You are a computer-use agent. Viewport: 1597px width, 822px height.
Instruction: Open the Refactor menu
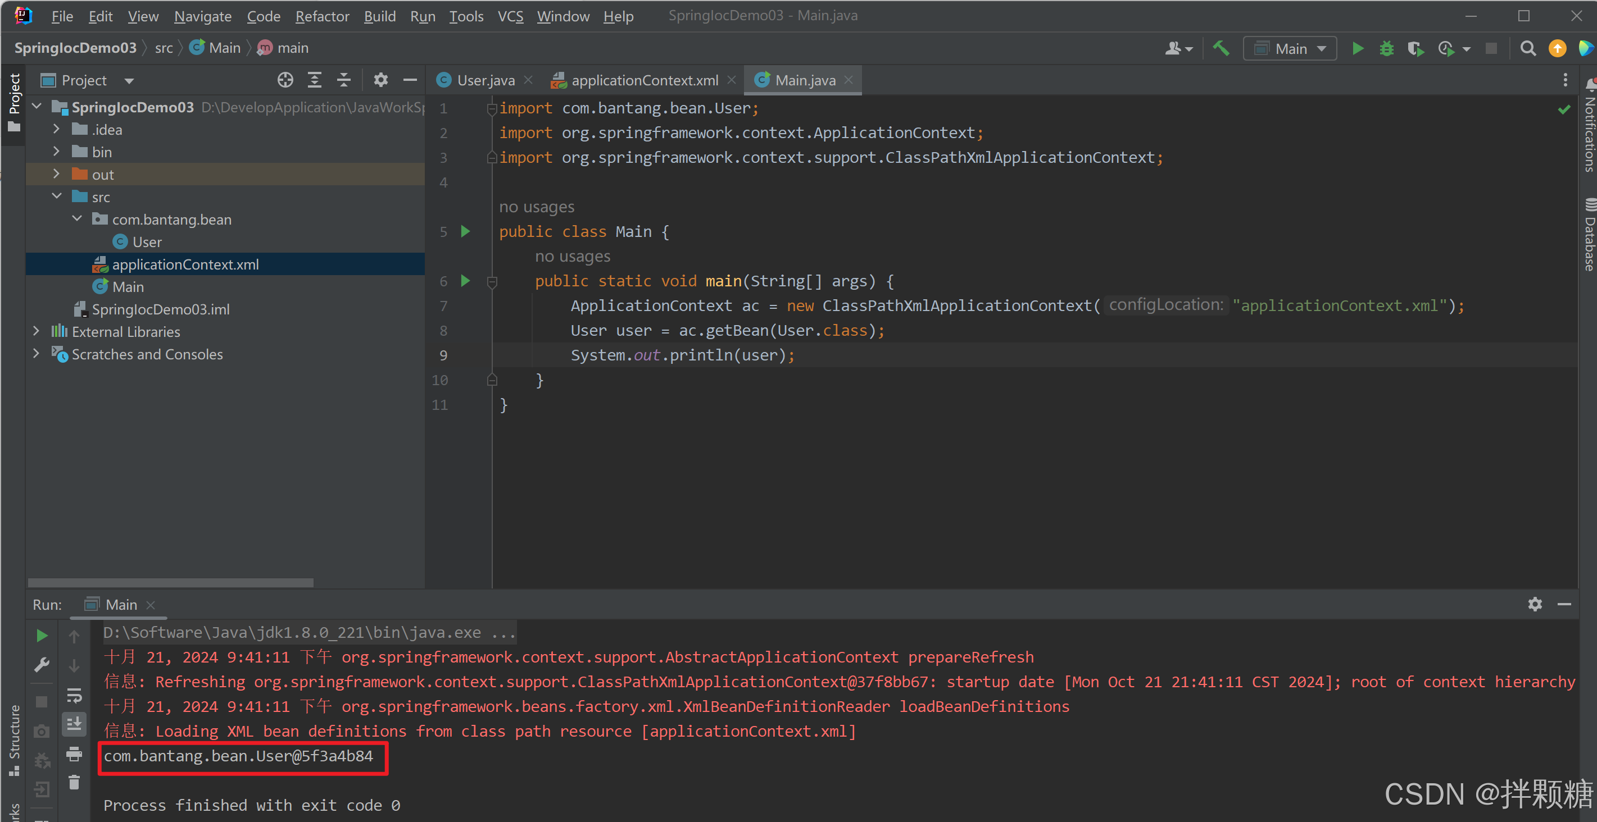322,16
